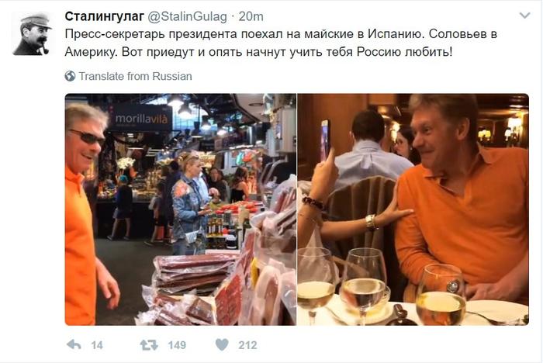Click Translate from Russian link

(136, 76)
